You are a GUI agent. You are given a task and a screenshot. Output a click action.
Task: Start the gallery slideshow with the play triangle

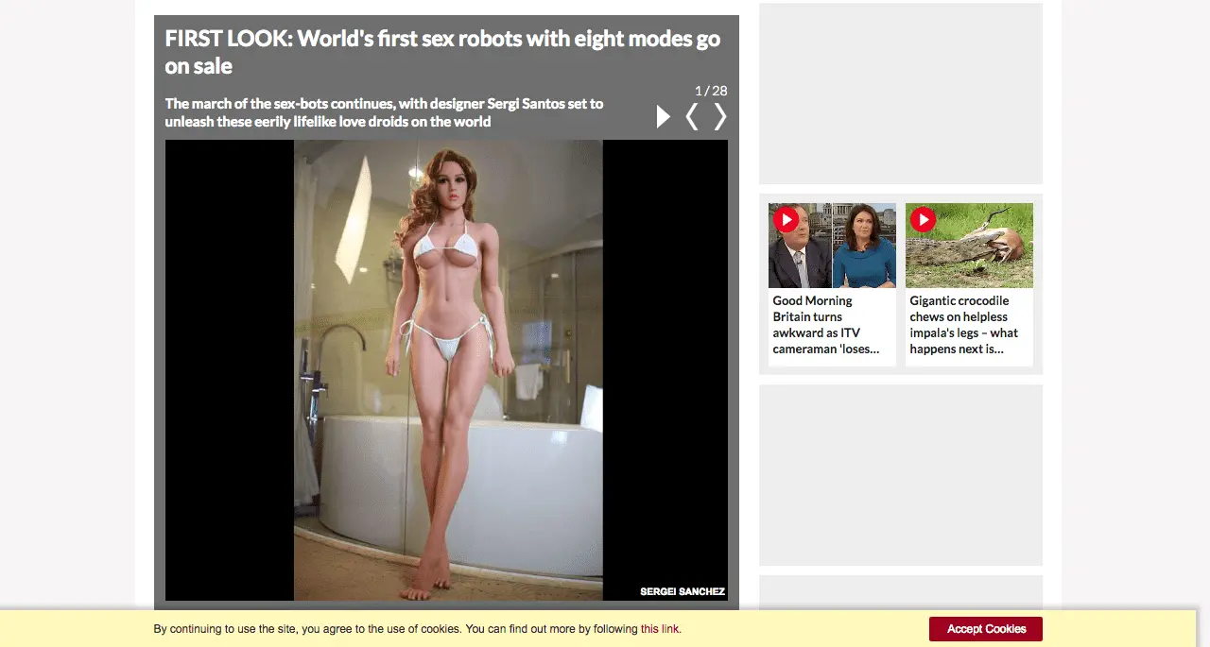[664, 117]
